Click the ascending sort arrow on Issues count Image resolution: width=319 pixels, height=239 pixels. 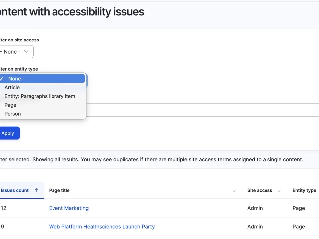(x=36, y=190)
